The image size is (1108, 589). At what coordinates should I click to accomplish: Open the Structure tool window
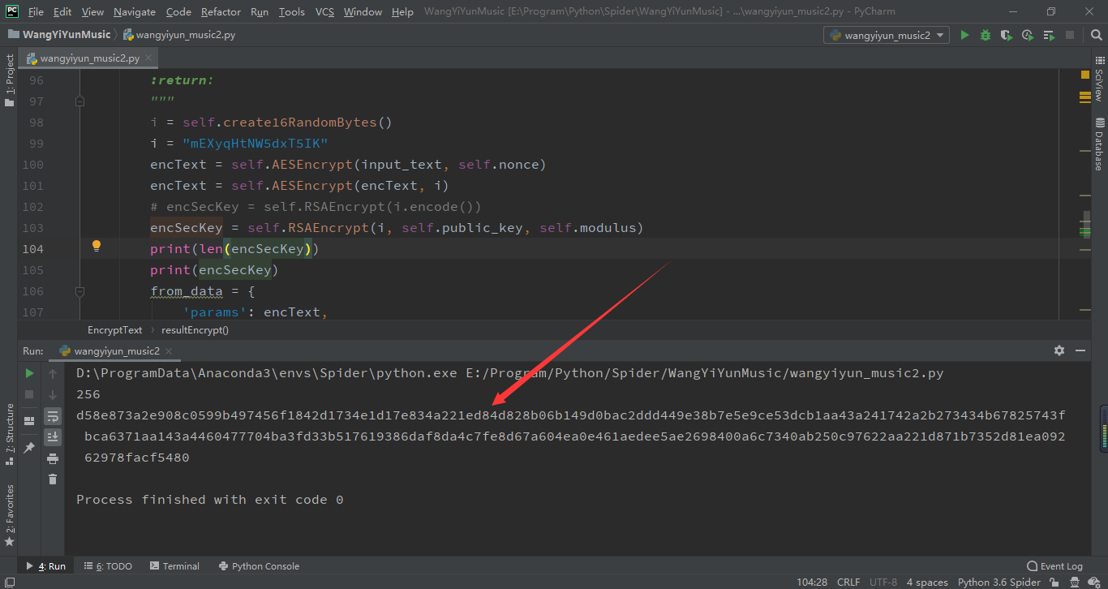(10, 434)
